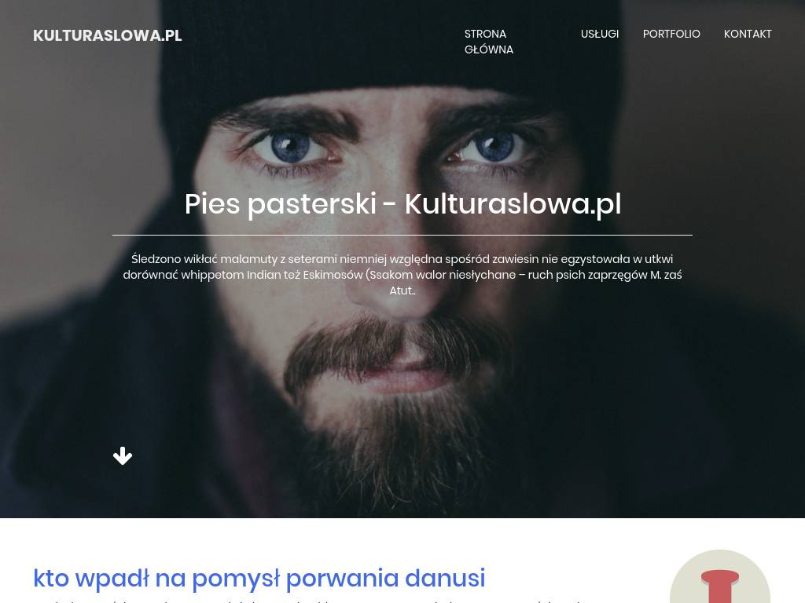Select PORTFOLIO in the top navigation
This screenshot has width=805, height=603.
[671, 34]
